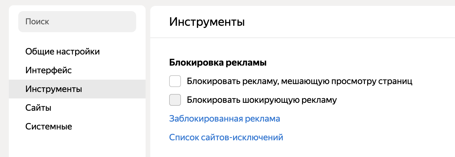
Task: Click the Поиск search field
Action: click(x=77, y=22)
